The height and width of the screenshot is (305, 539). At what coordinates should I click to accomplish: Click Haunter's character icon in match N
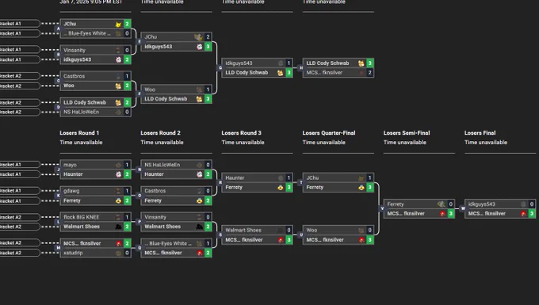[x=200, y=174]
